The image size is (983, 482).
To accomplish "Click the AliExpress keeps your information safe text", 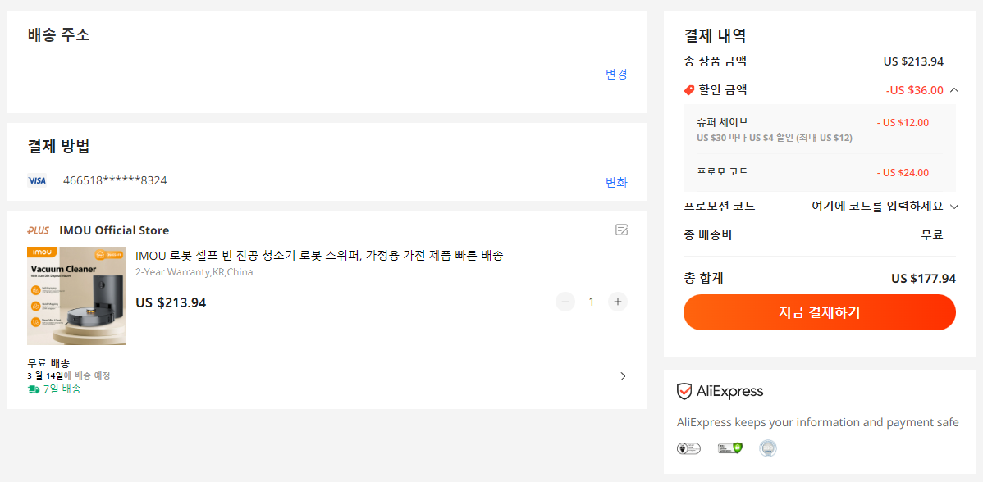I will pyautogui.click(x=817, y=422).
